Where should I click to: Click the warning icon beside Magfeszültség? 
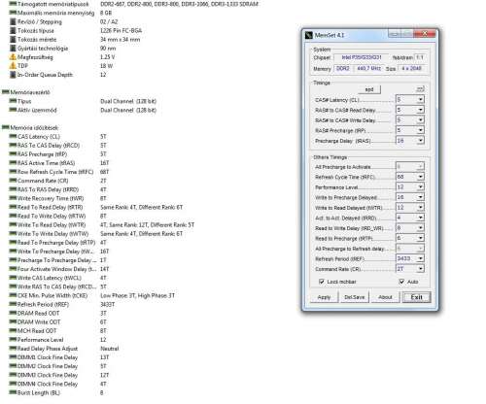click(x=13, y=57)
